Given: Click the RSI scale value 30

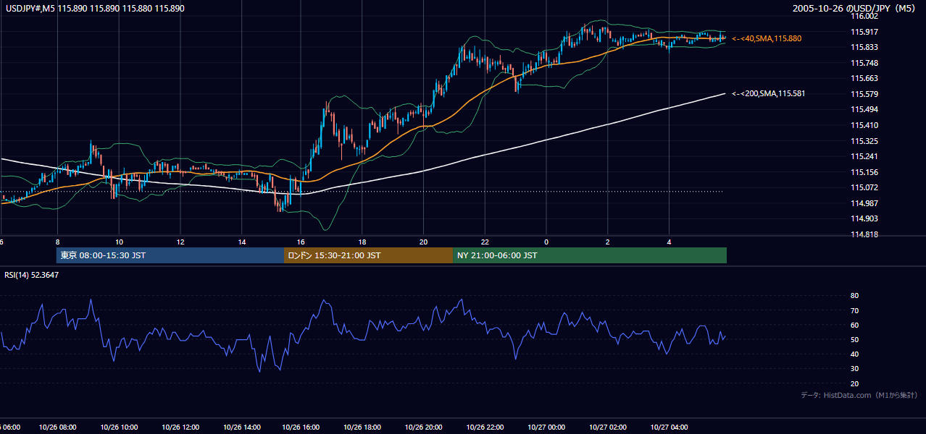Looking at the screenshot, I should [x=855, y=369].
